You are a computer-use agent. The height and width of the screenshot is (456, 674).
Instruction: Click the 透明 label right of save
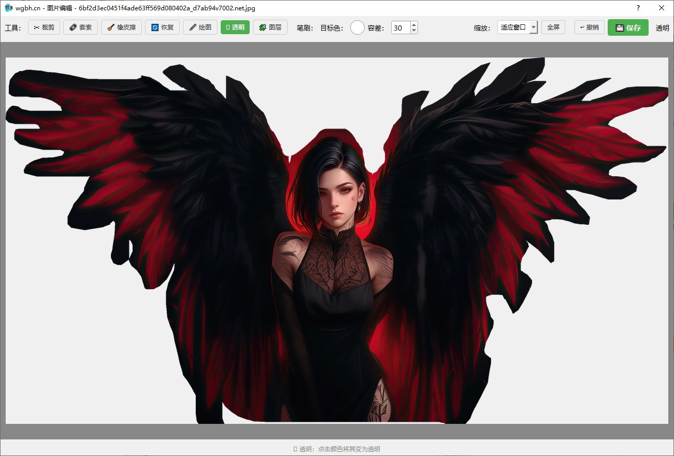[663, 28]
